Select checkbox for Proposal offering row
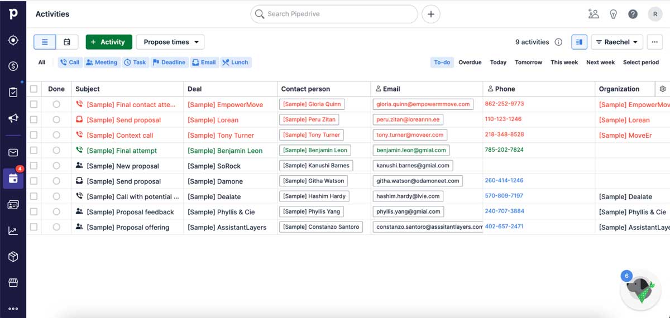670x318 pixels. [x=34, y=227]
